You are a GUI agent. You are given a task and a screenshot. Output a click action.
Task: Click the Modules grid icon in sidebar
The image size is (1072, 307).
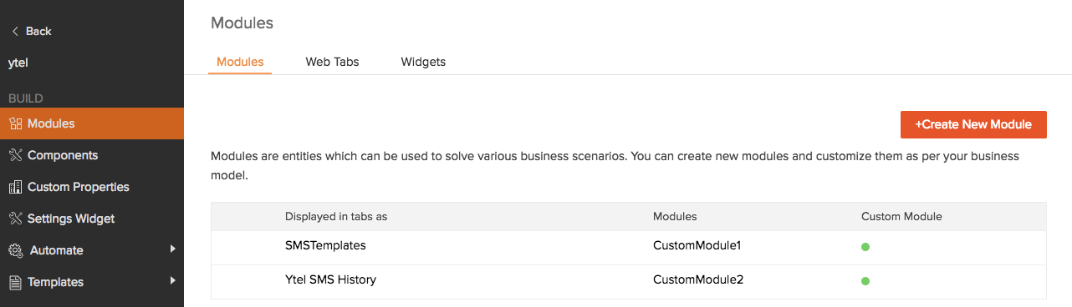click(x=15, y=123)
